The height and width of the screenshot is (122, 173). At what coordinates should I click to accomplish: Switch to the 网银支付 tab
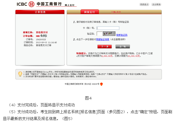90,12
